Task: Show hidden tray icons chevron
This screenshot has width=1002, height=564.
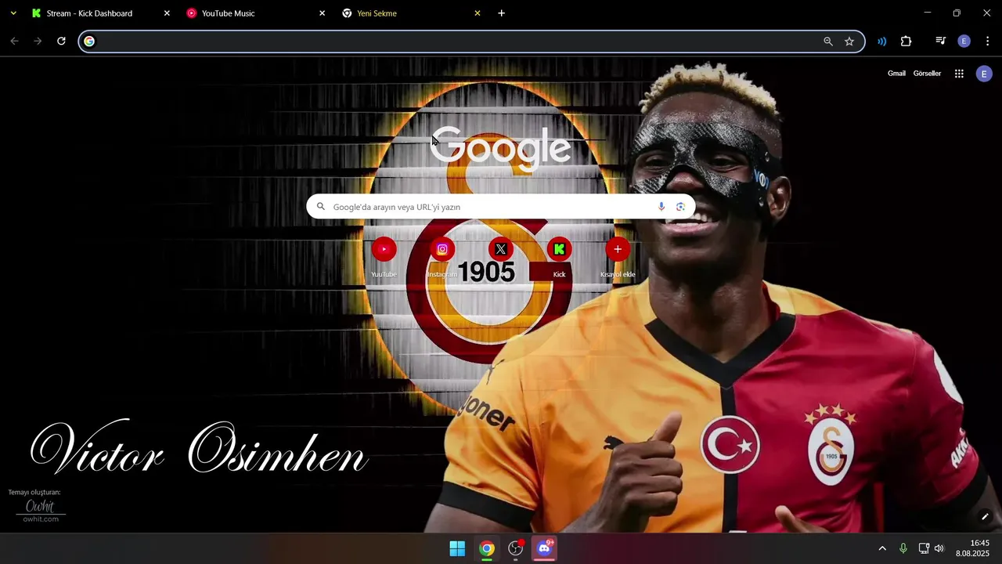Action: (882, 548)
